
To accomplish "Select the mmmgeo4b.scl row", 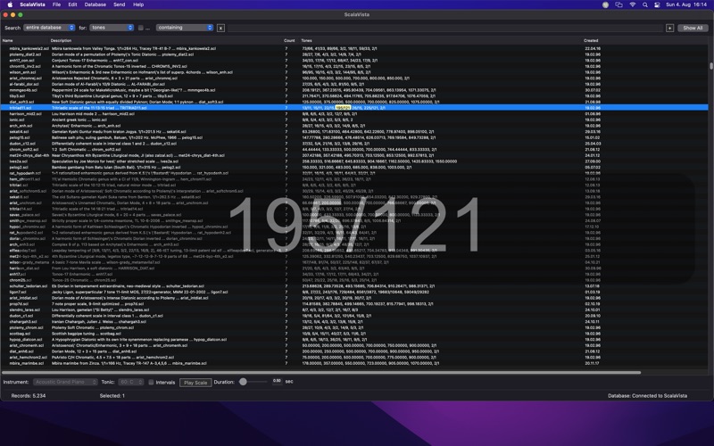I will coord(354,90).
